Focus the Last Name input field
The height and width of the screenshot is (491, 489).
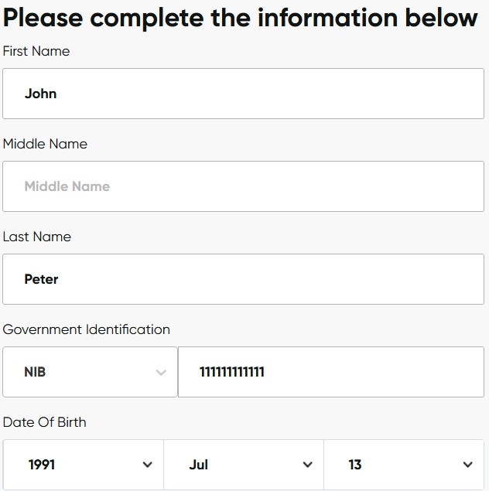[x=243, y=279]
